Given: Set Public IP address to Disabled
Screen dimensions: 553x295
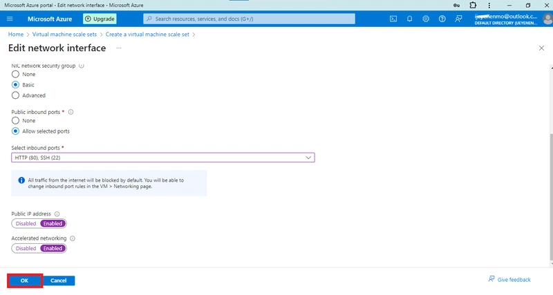Looking at the screenshot, I should (26, 223).
